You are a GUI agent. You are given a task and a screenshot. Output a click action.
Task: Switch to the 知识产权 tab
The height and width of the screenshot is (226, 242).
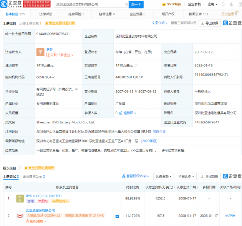(168, 14)
